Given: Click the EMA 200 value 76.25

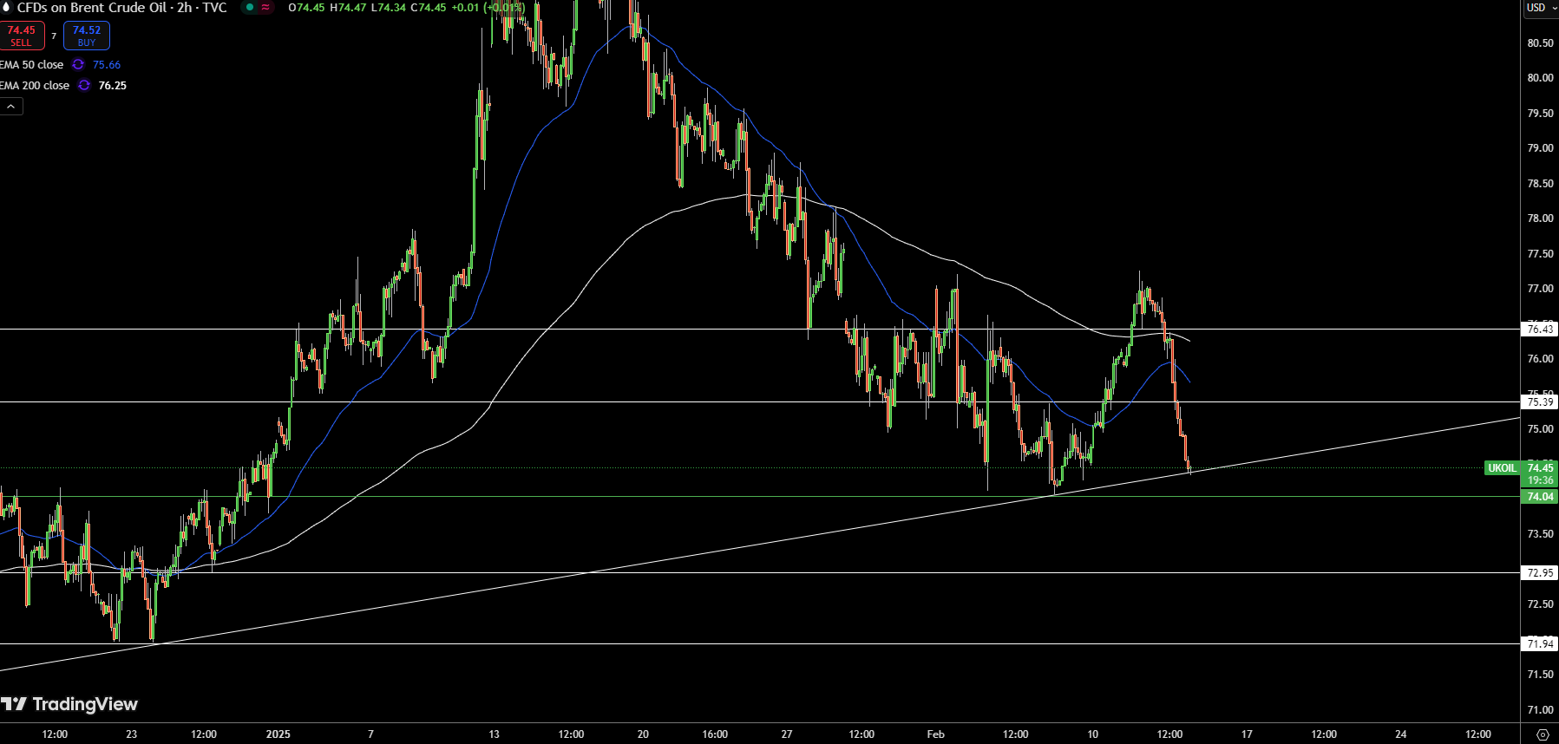Looking at the screenshot, I should (113, 85).
